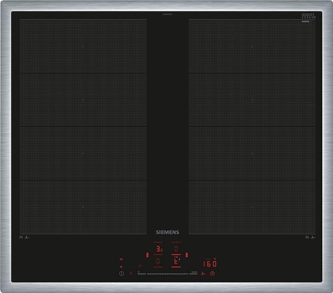The width and height of the screenshot is (333, 293).
Task: Set power level on the touch slider
Action: (167, 274)
